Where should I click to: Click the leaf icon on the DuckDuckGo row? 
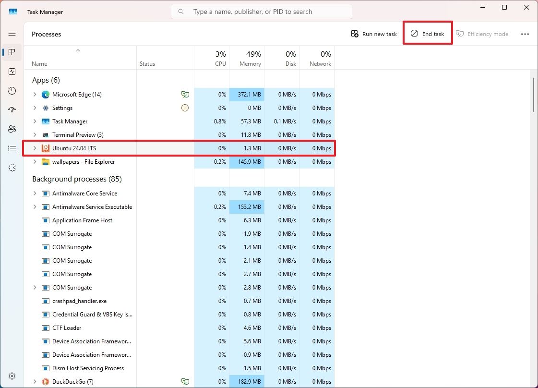point(185,381)
